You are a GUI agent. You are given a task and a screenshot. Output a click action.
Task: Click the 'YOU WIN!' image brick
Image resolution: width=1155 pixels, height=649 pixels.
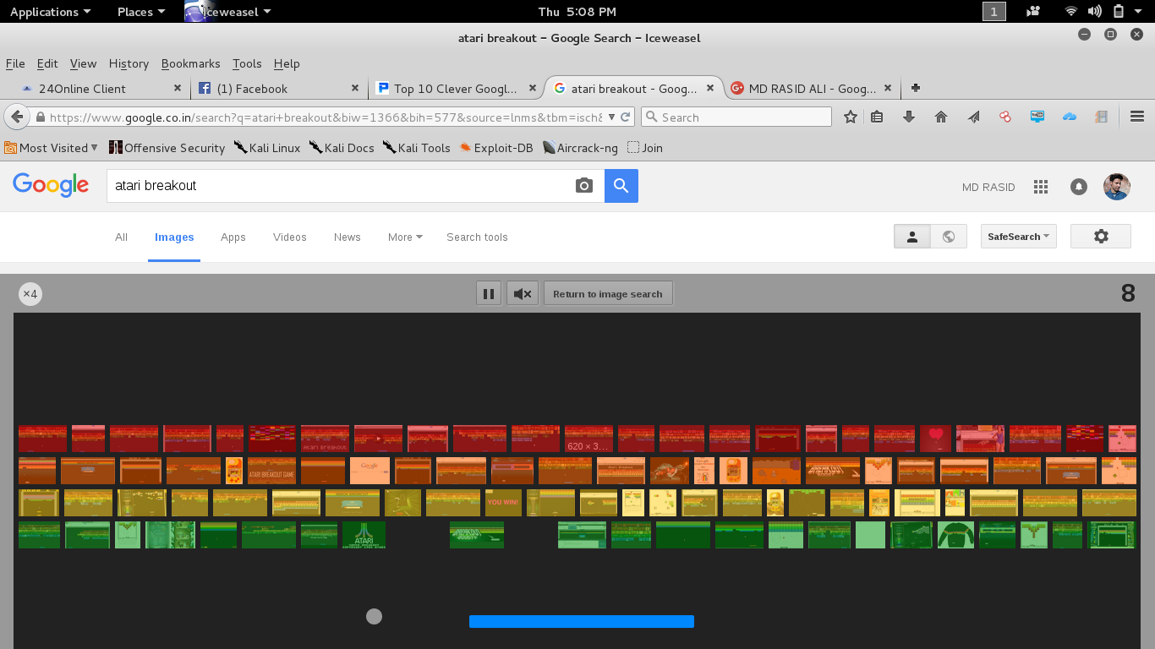tap(503, 502)
